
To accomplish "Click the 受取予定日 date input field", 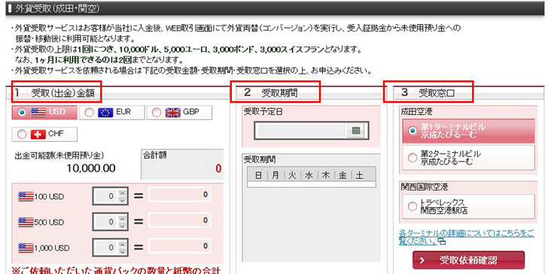I will coord(302,131).
